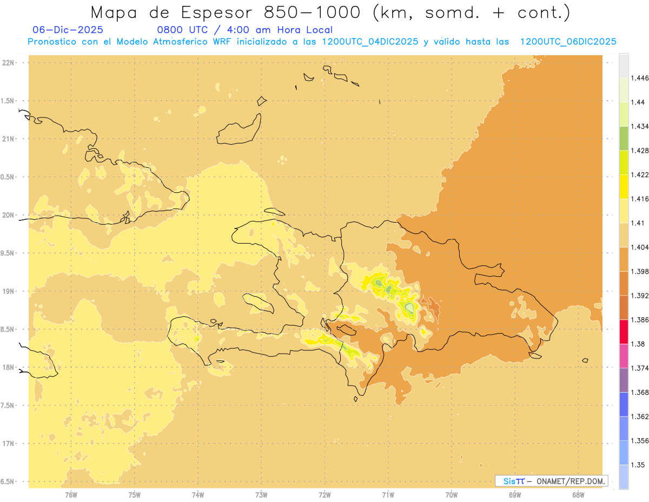
Task: Click the red swatch between 1.386 and 1.38
Action: (x=624, y=332)
